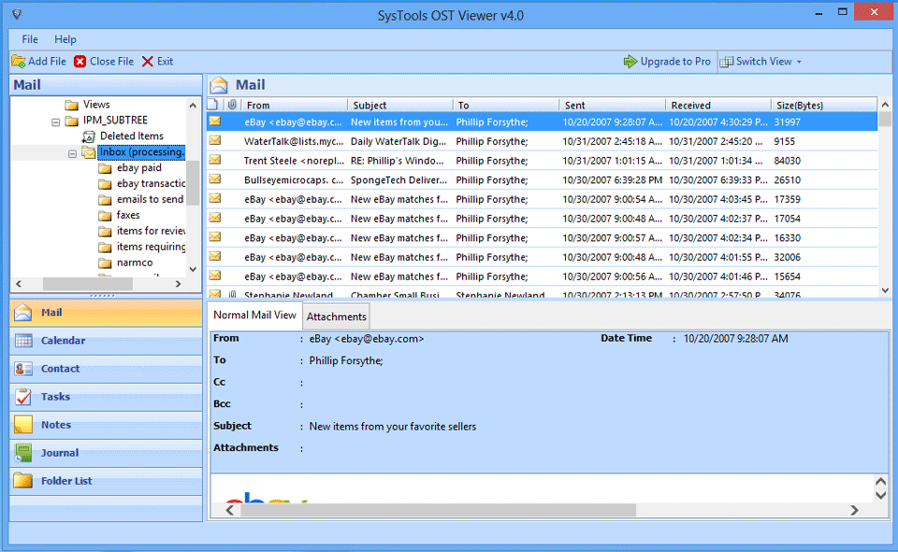Sort emails by the From column header
The width and height of the screenshot is (898, 552).
(295, 106)
